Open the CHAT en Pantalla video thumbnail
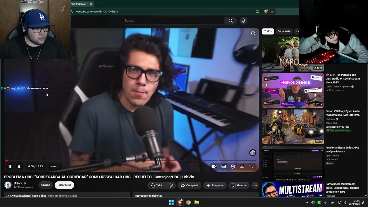This screenshot has height=207, width=368. point(293,90)
